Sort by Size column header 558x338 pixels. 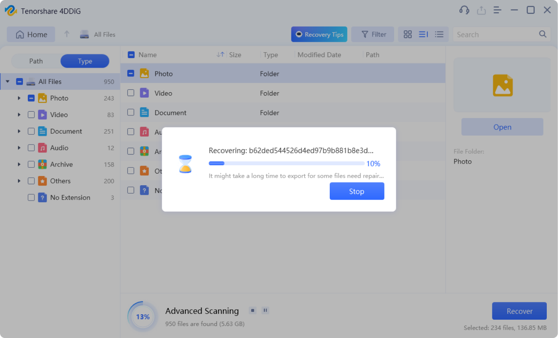tap(235, 55)
